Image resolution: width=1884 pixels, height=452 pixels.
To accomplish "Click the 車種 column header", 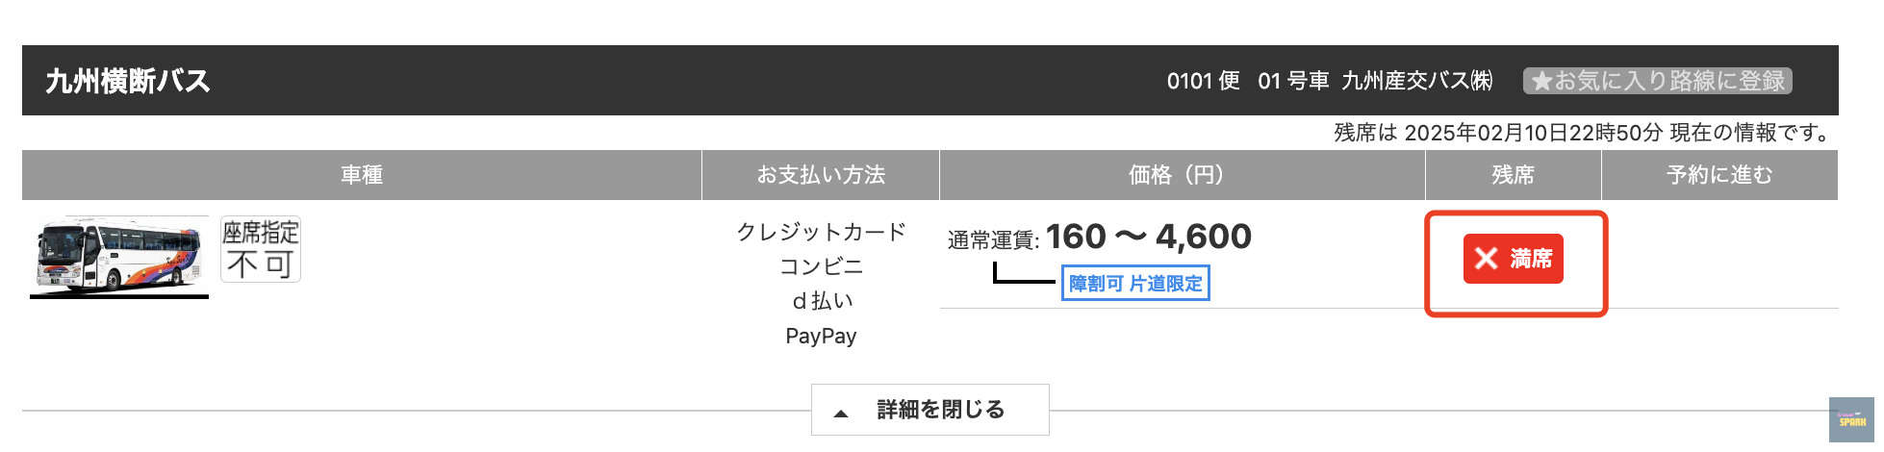I will (362, 175).
